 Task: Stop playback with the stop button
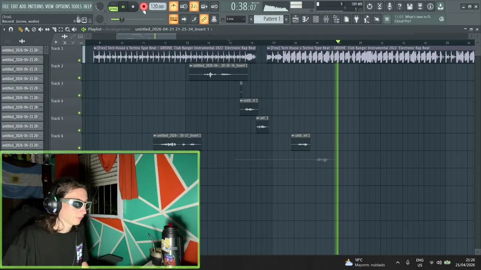[133, 7]
